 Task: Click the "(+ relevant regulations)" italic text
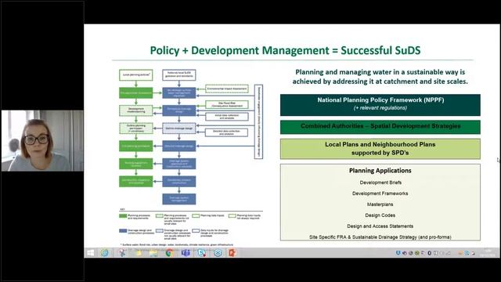pos(380,108)
